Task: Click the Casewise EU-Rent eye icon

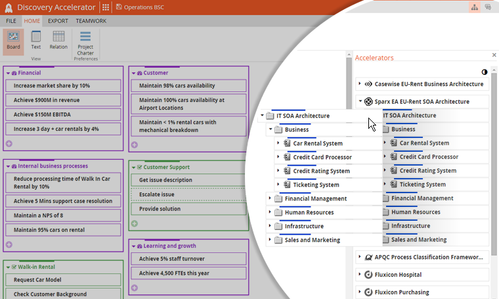Action: pos(368,84)
